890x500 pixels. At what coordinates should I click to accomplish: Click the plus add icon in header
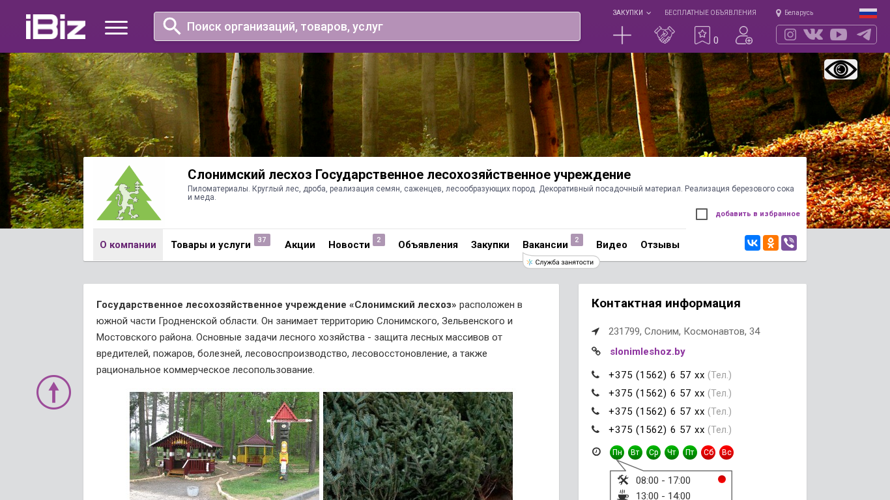622,35
